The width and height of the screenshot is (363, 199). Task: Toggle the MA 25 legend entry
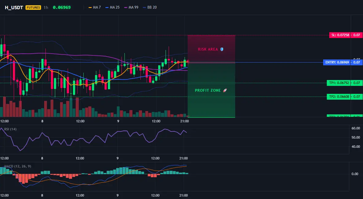click(113, 7)
